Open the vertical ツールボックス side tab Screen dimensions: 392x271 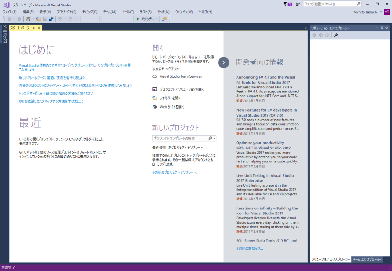tap(5, 34)
